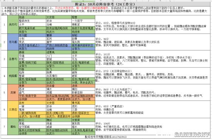
Task: Select the general cell 司马懿
Action: click(32, 35)
